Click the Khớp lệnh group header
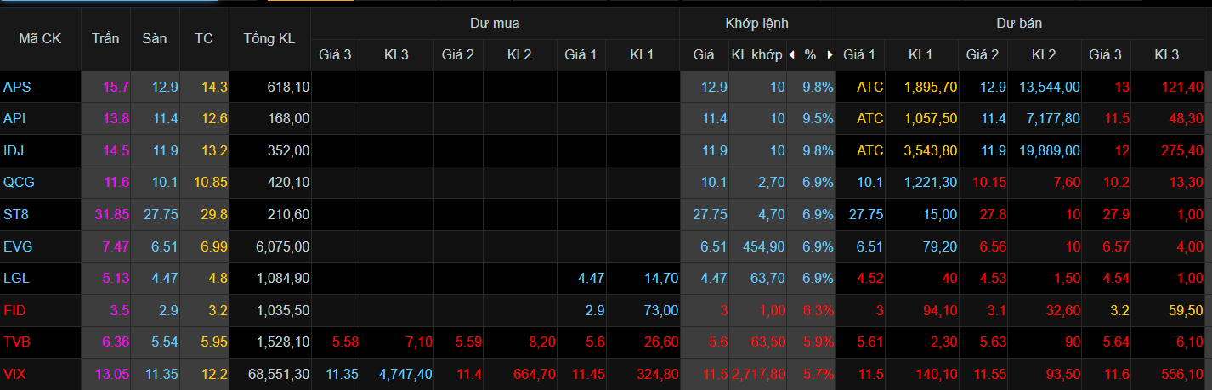The width and height of the screenshot is (1212, 390). click(756, 23)
